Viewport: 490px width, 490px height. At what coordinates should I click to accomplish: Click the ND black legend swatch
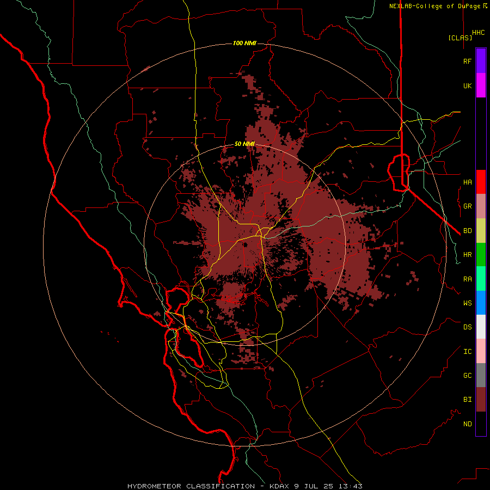coord(481,424)
